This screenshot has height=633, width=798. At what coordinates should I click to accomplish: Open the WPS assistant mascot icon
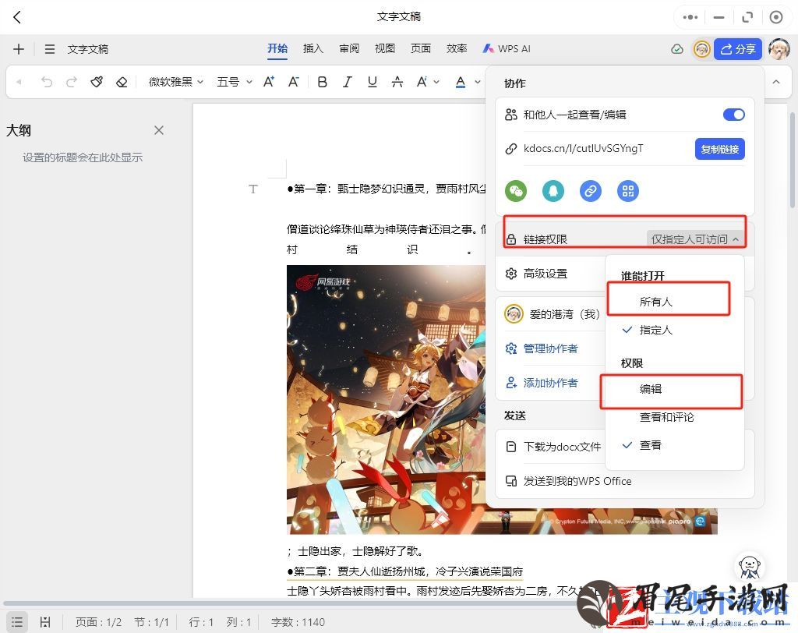point(750,566)
